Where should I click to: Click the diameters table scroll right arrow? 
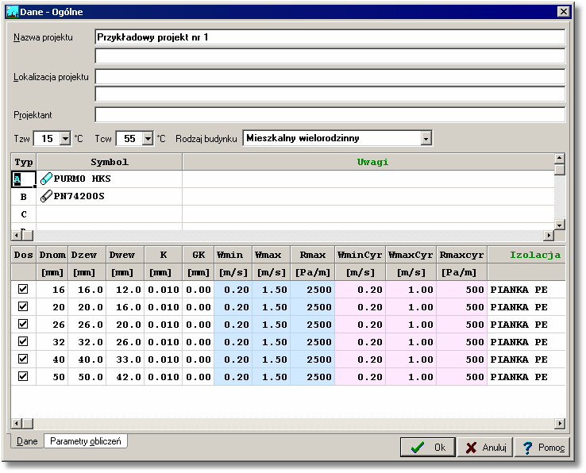560,423
